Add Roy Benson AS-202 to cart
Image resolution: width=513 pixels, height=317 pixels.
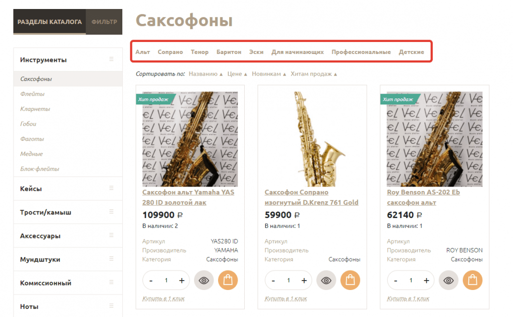point(472,280)
